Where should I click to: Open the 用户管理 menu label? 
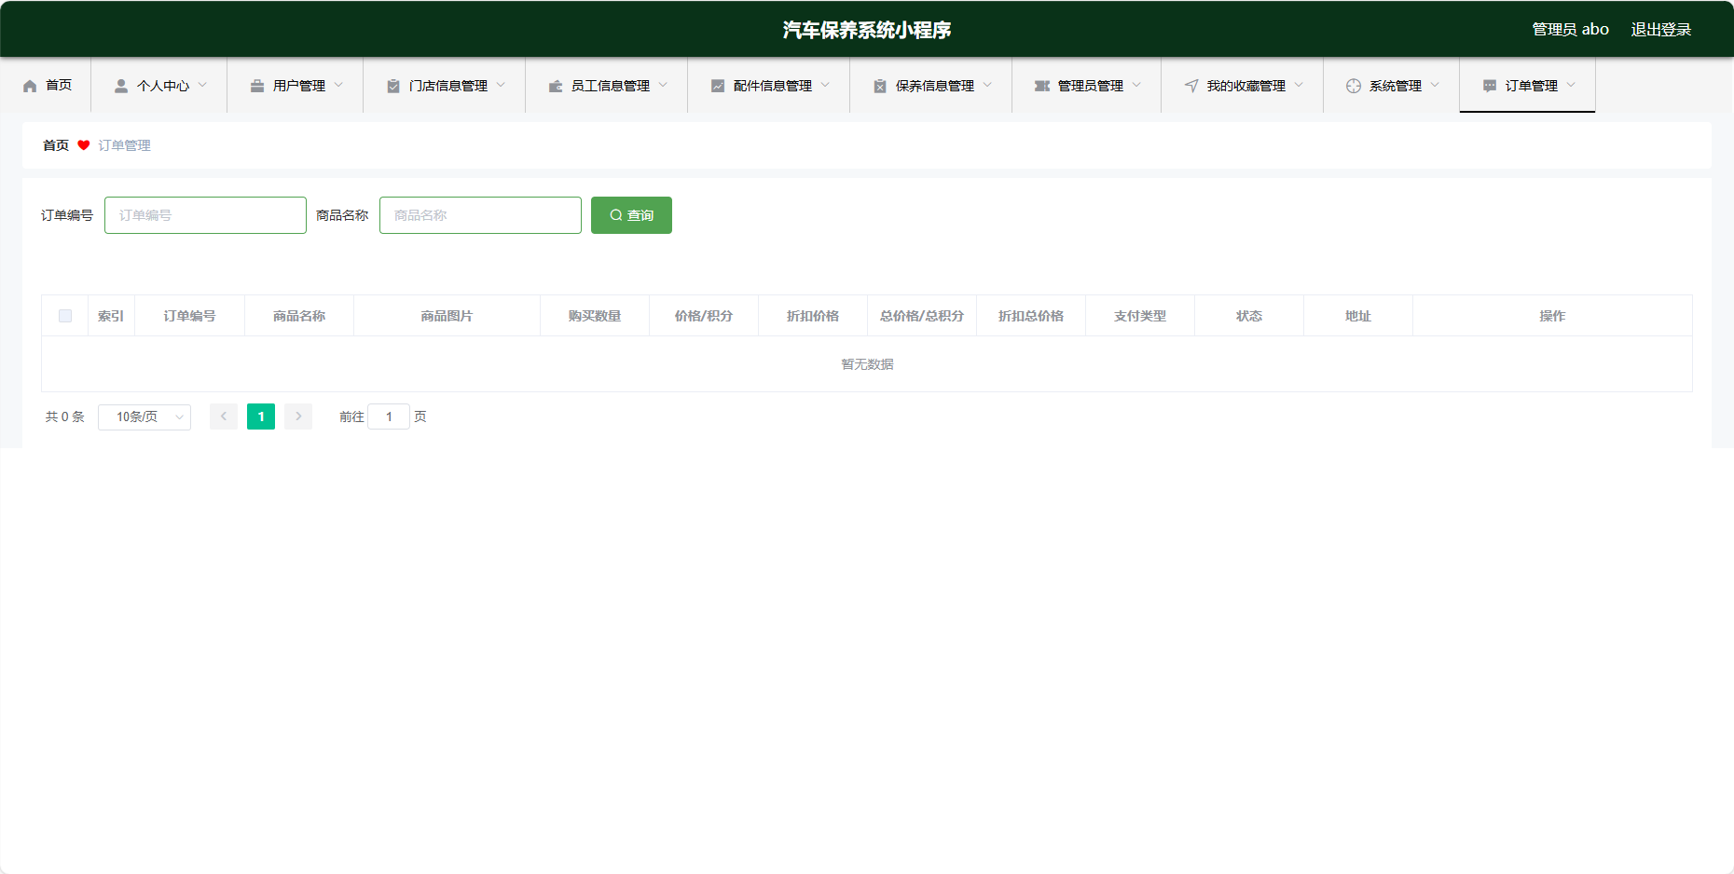tap(299, 86)
